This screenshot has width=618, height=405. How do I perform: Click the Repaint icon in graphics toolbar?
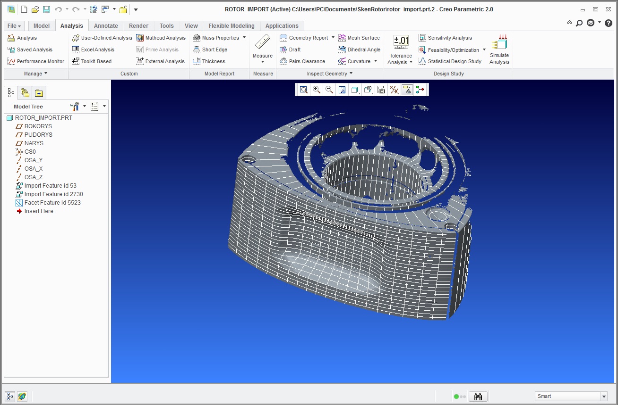pyautogui.click(x=342, y=90)
